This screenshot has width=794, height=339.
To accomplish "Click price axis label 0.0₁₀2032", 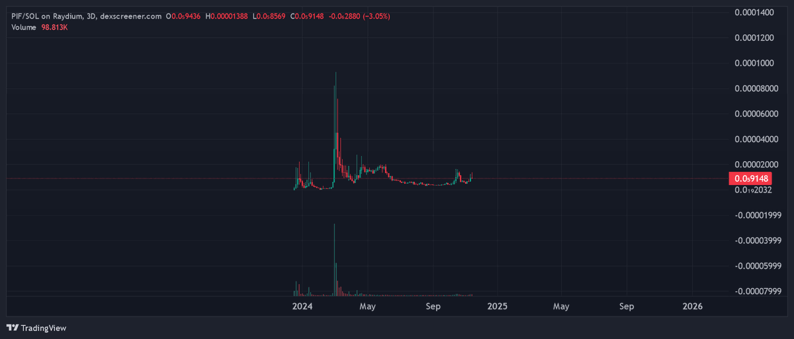I will point(754,191).
